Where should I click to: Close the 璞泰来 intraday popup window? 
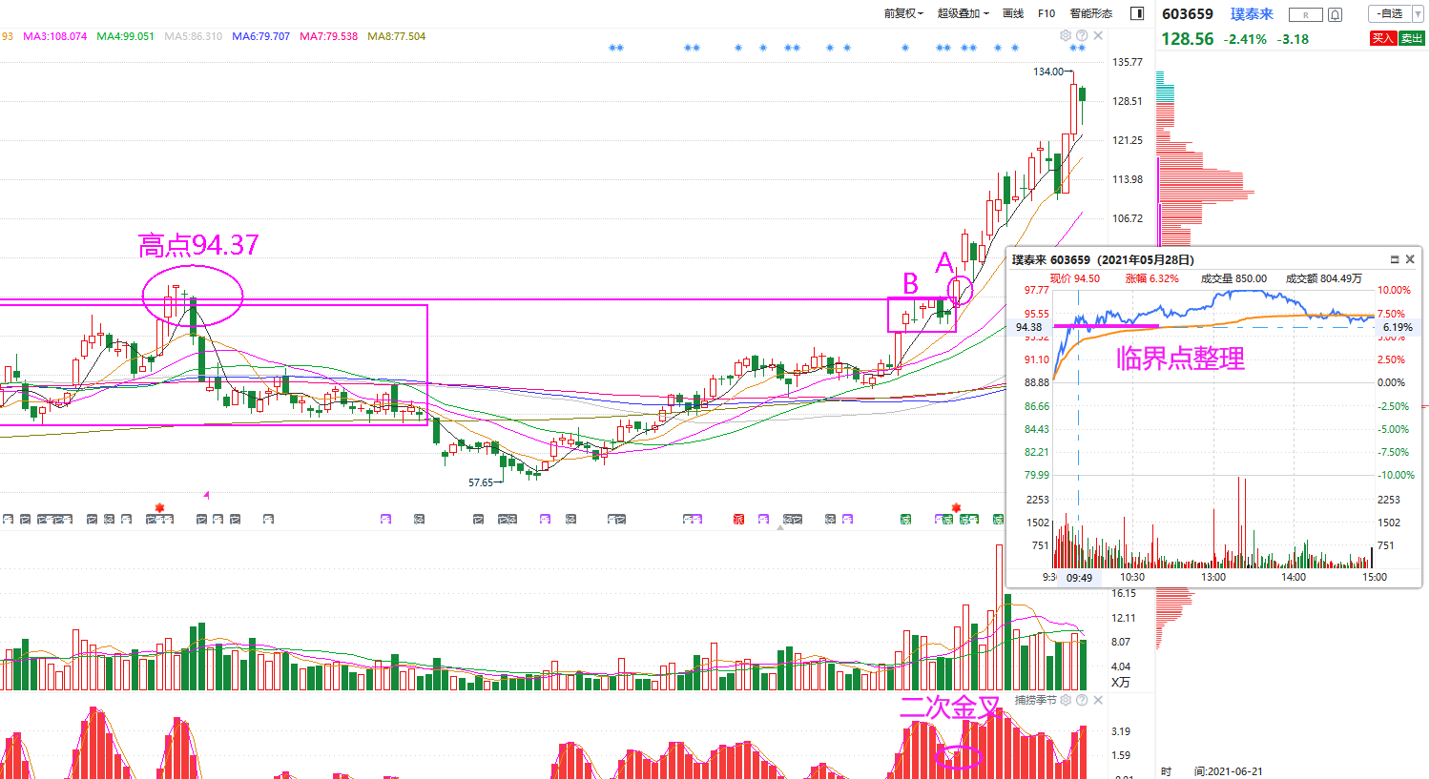point(1410,259)
